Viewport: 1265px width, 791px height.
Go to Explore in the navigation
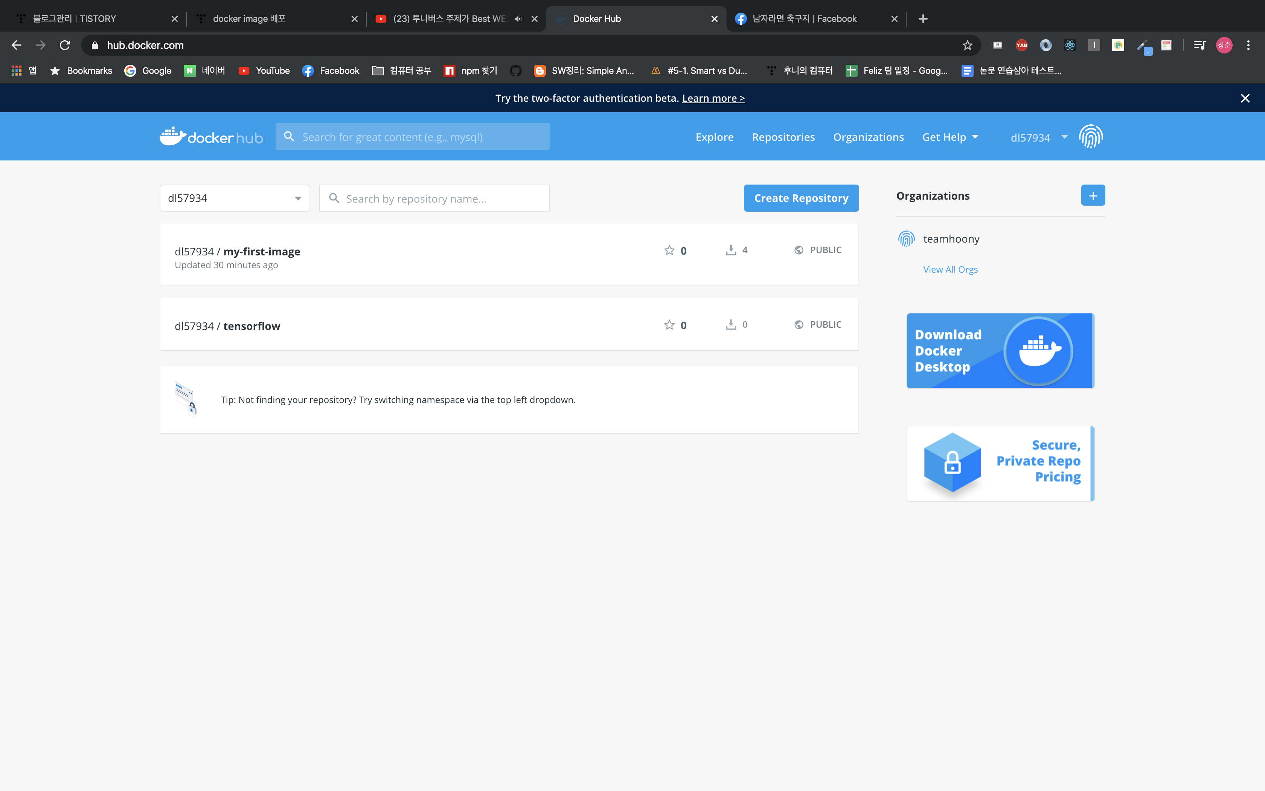pyautogui.click(x=714, y=137)
